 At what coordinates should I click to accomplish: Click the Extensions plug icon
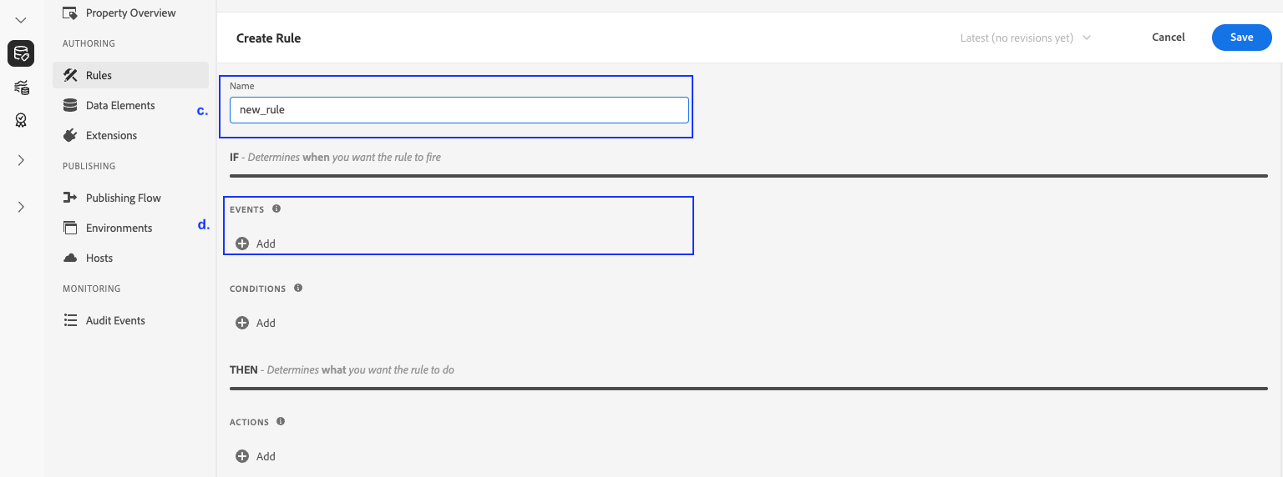click(x=71, y=135)
